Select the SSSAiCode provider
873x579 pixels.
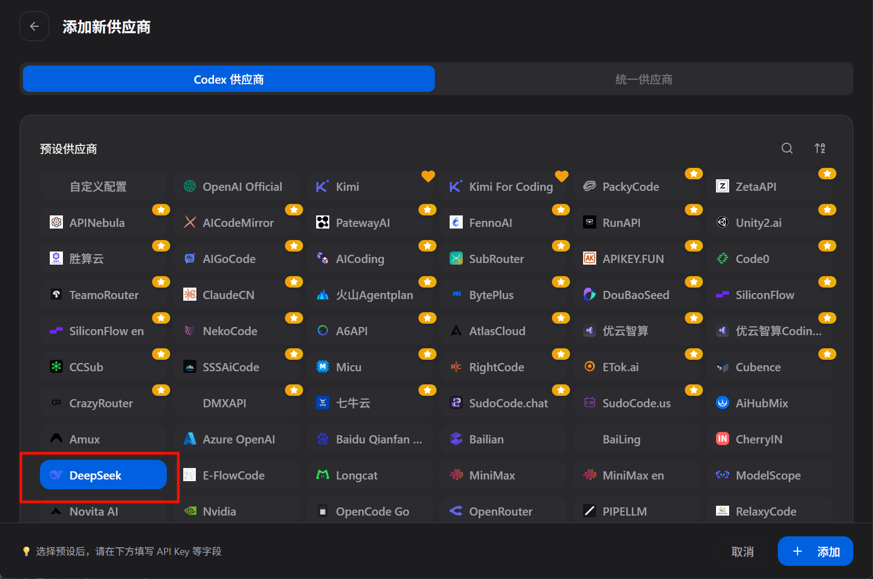237,367
